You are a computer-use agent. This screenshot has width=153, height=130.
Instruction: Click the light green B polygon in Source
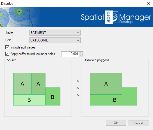pos(29,100)
